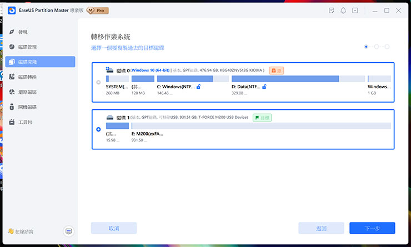Select the Disk 0 radio button

tap(98, 82)
